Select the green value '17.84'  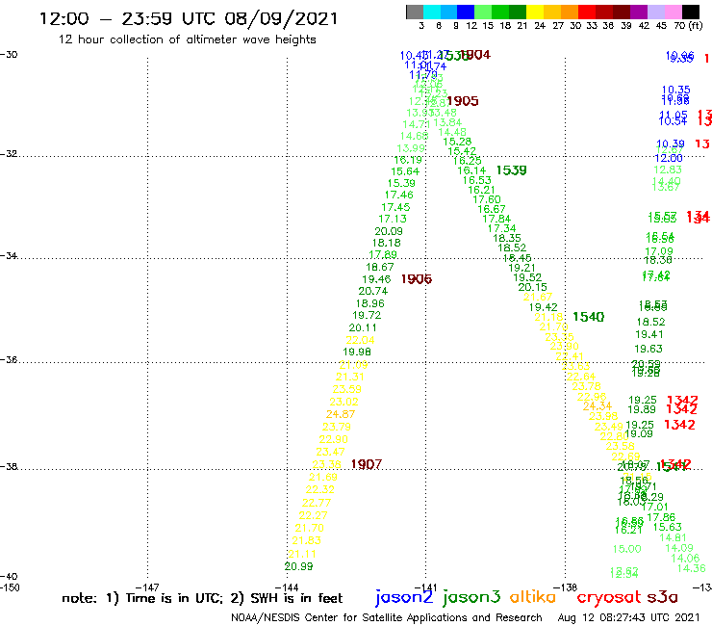tap(496, 219)
